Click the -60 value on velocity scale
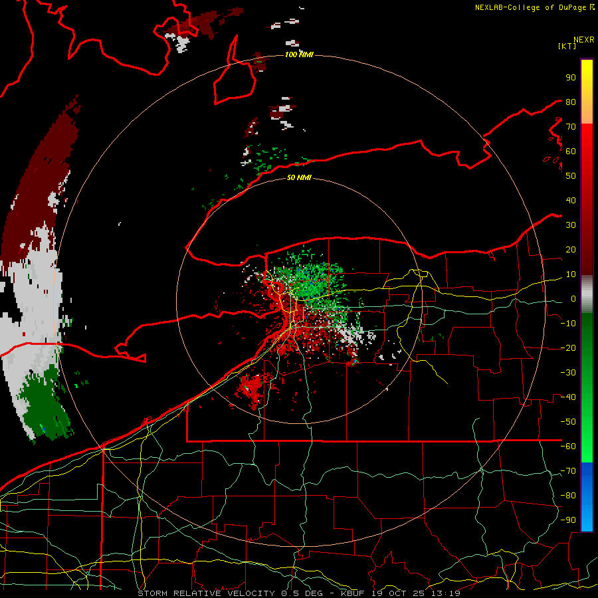The height and width of the screenshot is (598, 598). (x=568, y=447)
